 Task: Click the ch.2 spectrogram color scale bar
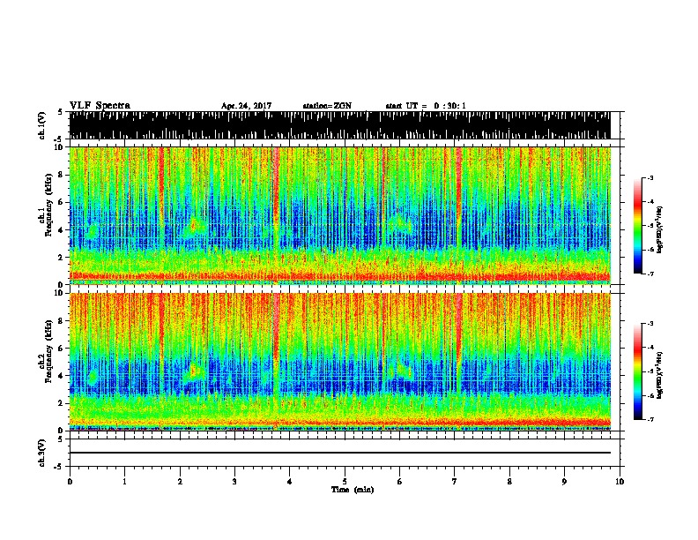pyautogui.click(x=638, y=371)
